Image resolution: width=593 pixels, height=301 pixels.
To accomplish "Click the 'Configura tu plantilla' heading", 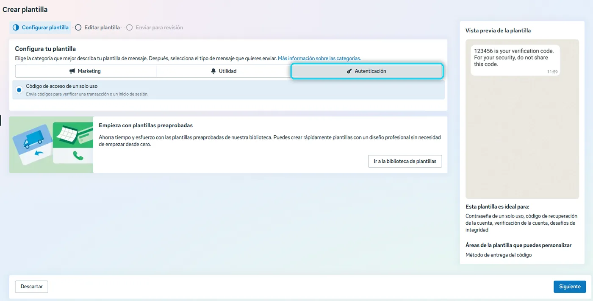I will coord(45,49).
